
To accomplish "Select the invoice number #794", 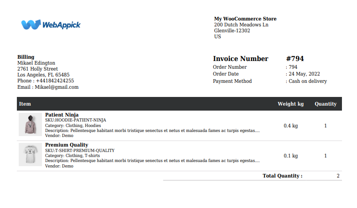I will [x=295, y=59].
